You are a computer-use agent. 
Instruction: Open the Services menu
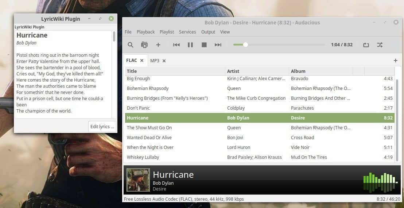187,32
